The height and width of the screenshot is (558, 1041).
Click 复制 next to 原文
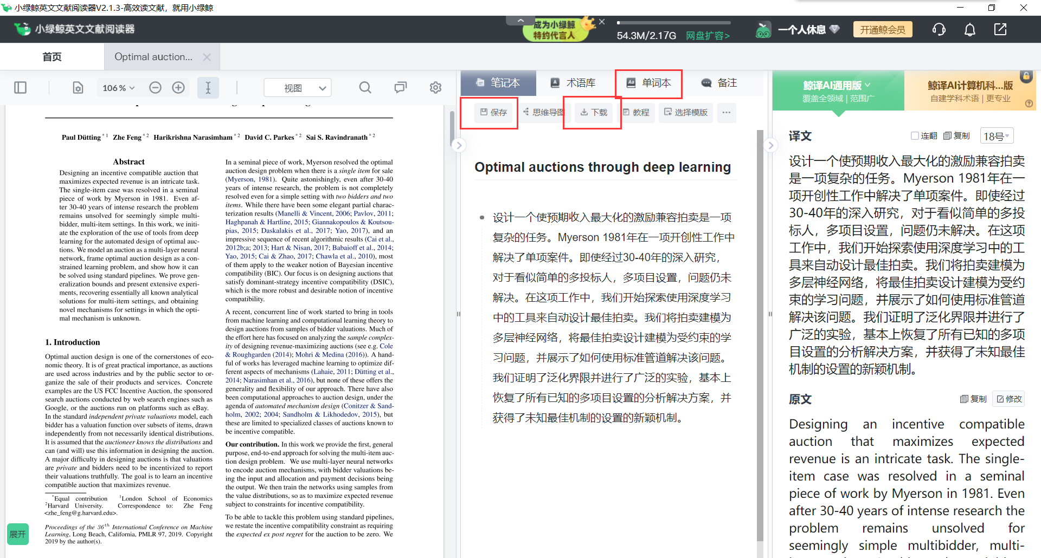pos(973,399)
